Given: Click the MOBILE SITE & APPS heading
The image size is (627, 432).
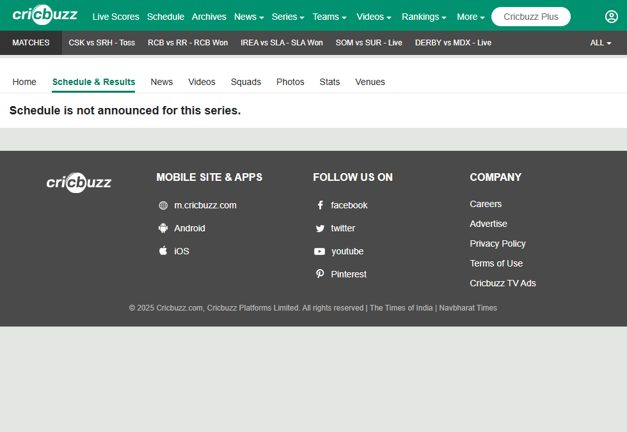Looking at the screenshot, I should 209,177.
